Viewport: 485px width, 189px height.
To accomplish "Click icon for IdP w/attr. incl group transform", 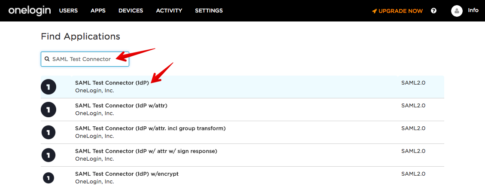I will [48, 132].
